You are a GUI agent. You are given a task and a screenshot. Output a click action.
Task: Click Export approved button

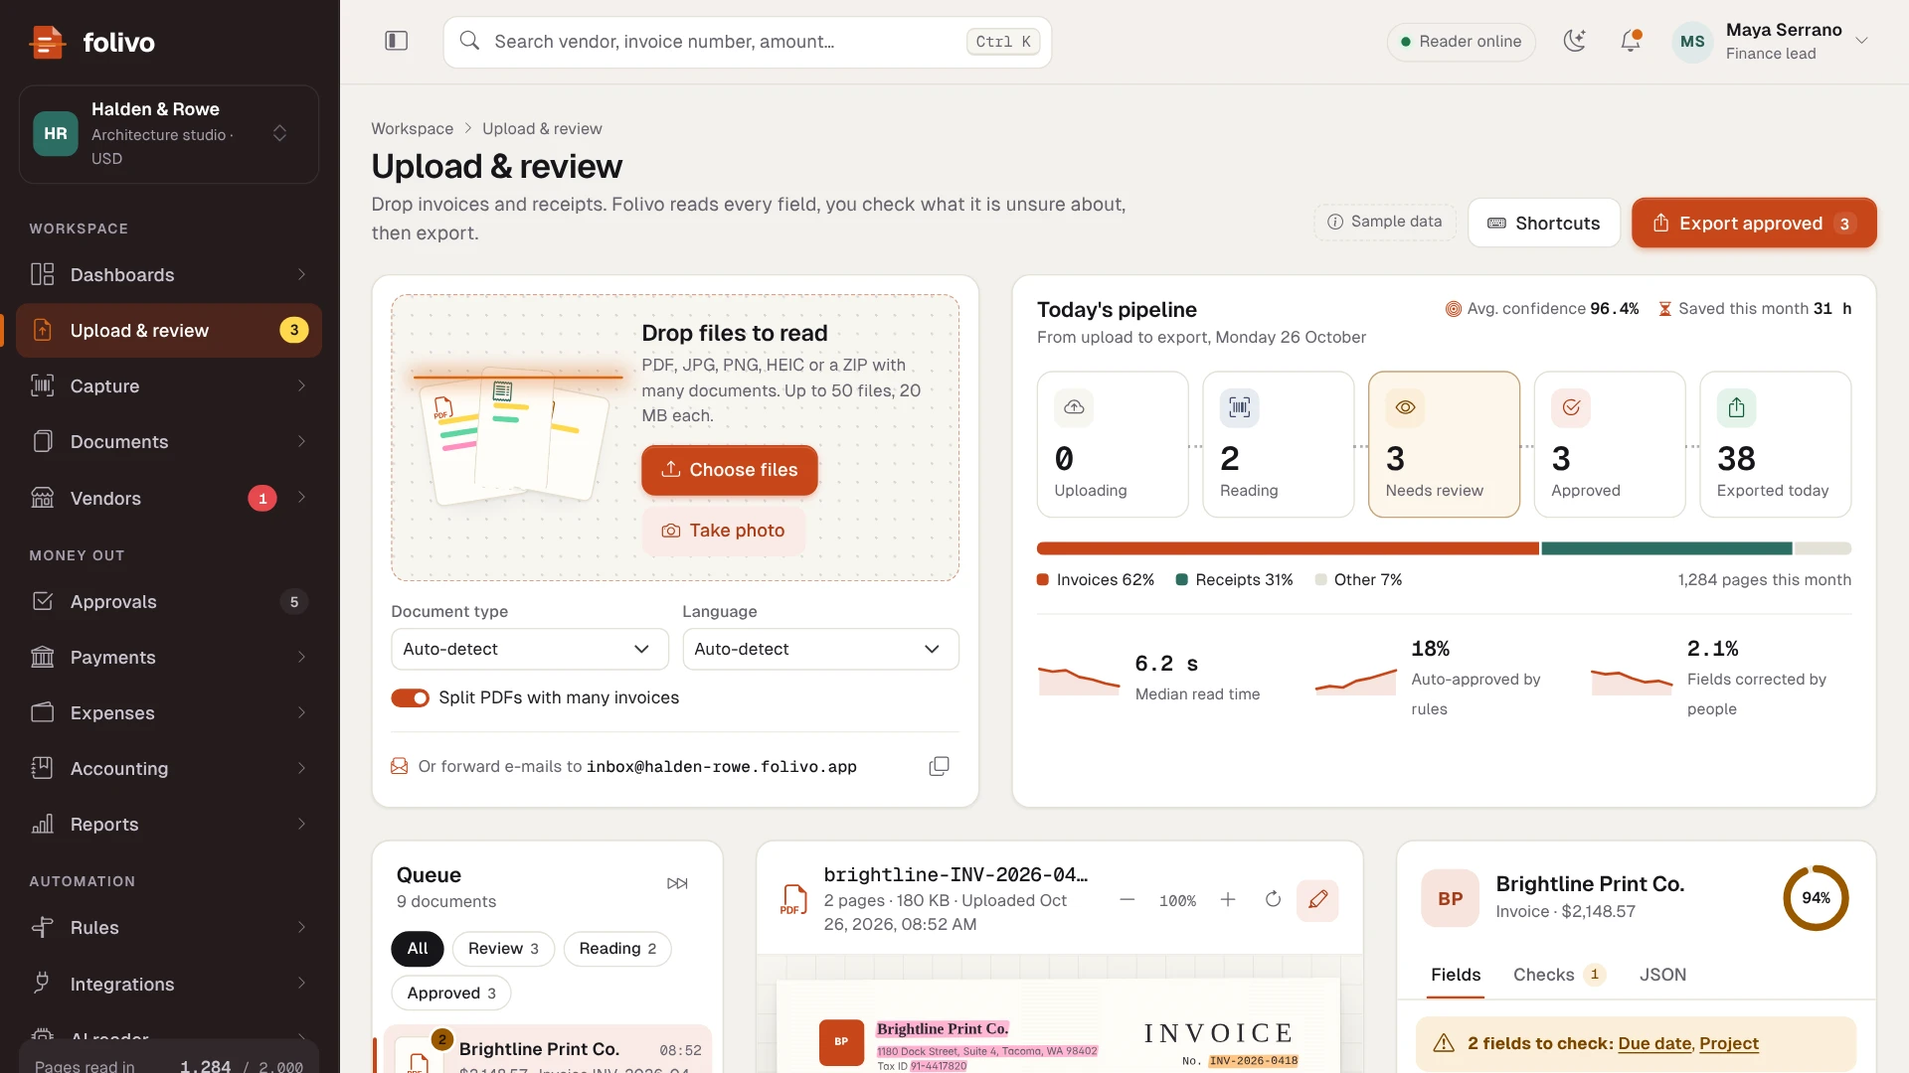pos(1754,223)
